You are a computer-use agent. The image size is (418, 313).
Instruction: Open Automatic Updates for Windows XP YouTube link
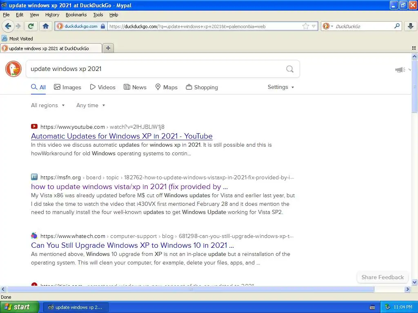tap(122, 136)
